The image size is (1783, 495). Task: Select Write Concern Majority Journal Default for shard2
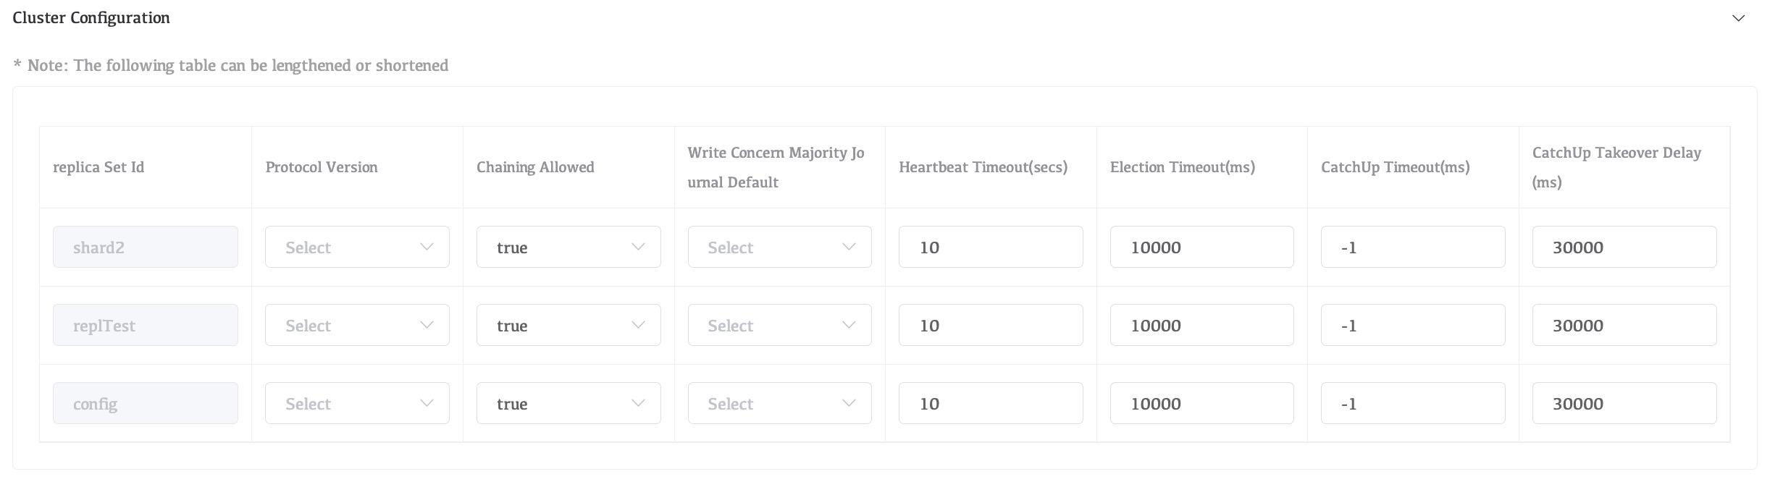[779, 247]
